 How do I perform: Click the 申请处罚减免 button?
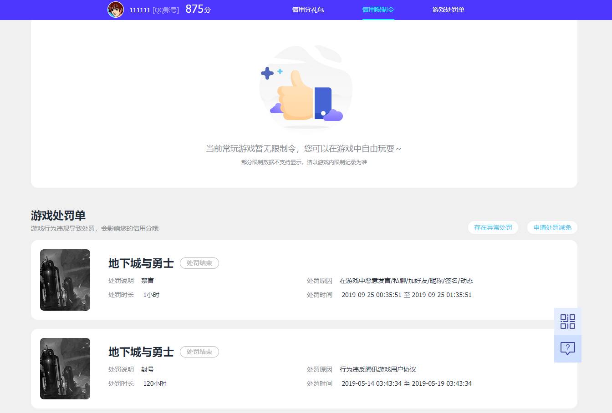coord(552,227)
